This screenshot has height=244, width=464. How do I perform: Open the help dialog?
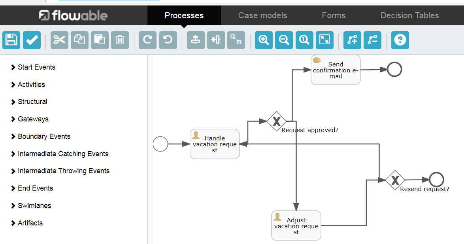400,40
